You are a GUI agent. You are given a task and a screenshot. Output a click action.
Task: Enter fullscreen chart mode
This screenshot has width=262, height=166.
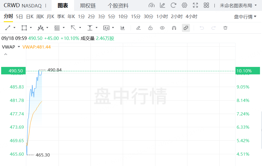(195, 5)
